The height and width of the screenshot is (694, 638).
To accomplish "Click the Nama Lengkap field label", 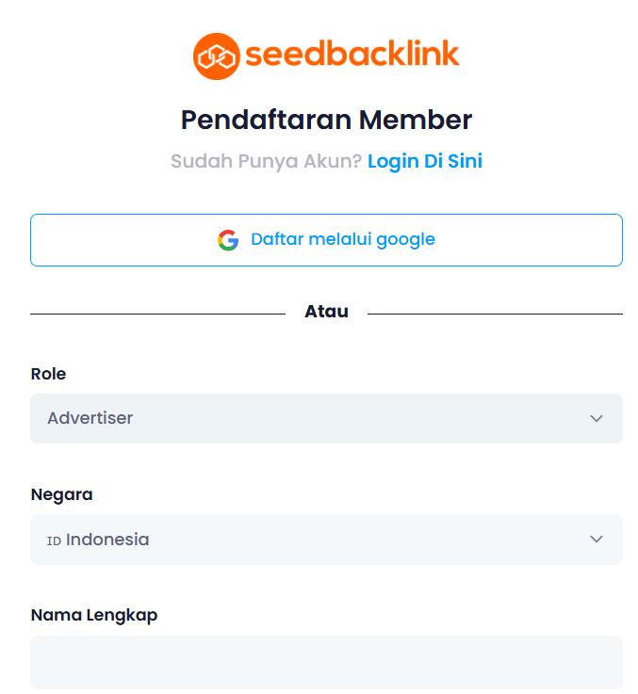I will 94,615.
